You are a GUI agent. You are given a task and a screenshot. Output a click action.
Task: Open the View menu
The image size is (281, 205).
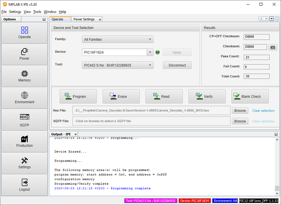pyautogui.click(x=27, y=12)
